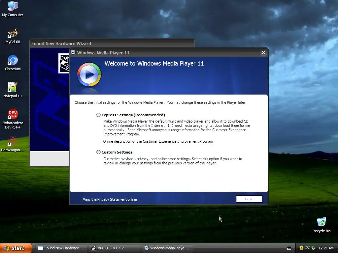
Task: Switch to MPC-BE v1.4.7 taskbar item
Action: click(x=114, y=248)
